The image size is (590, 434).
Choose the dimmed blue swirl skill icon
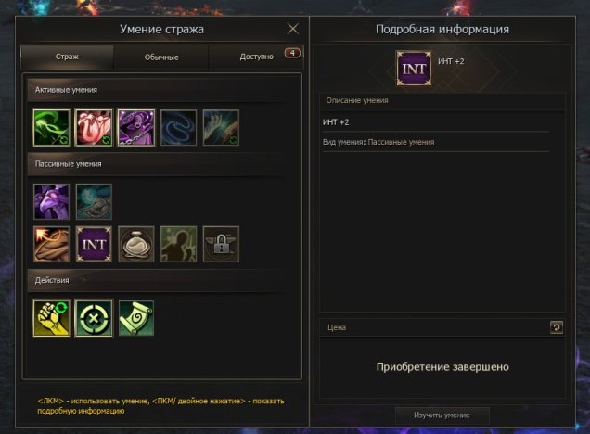(178, 127)
